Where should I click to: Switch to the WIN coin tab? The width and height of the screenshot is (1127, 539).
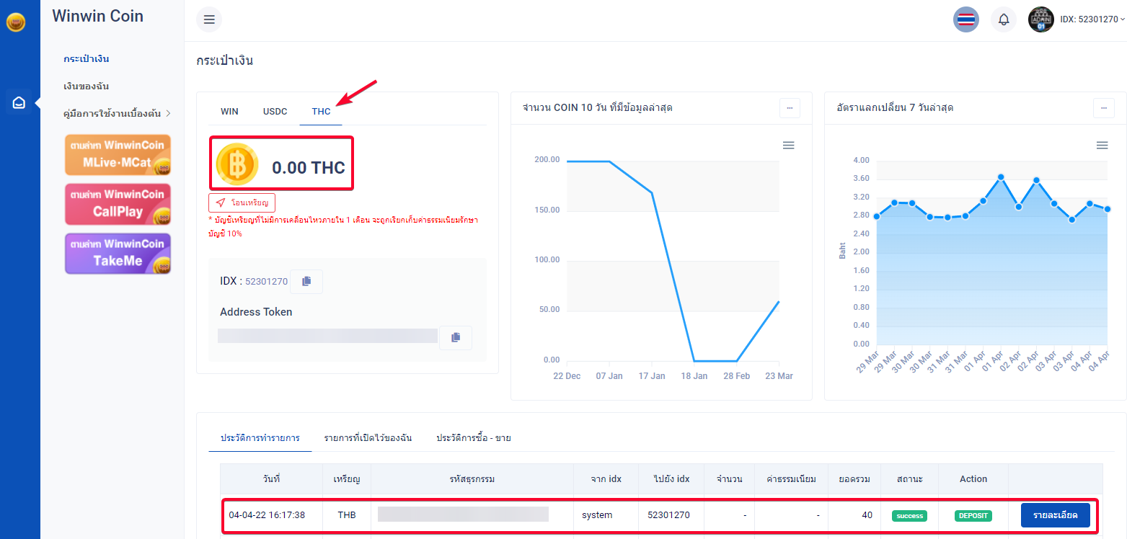pos(229,111)
